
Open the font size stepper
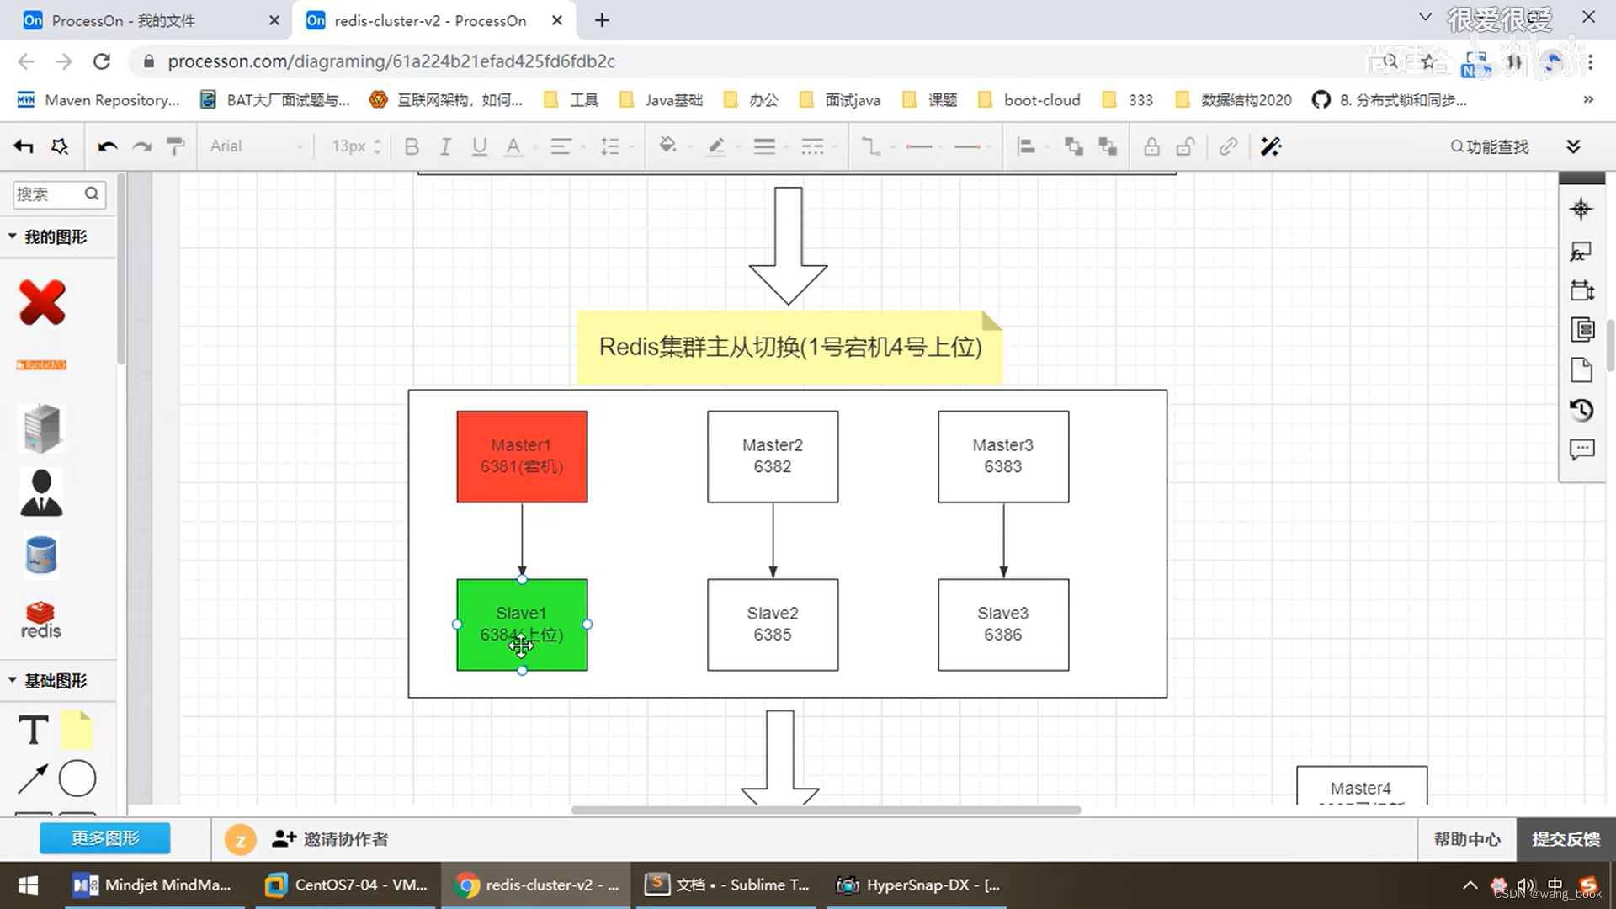[353, 146]
